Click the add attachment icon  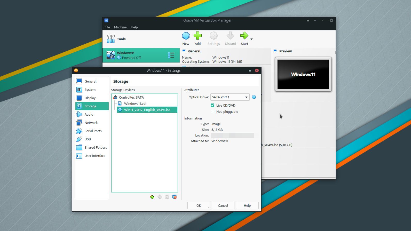pyautogui.click(x=167, y=197)
